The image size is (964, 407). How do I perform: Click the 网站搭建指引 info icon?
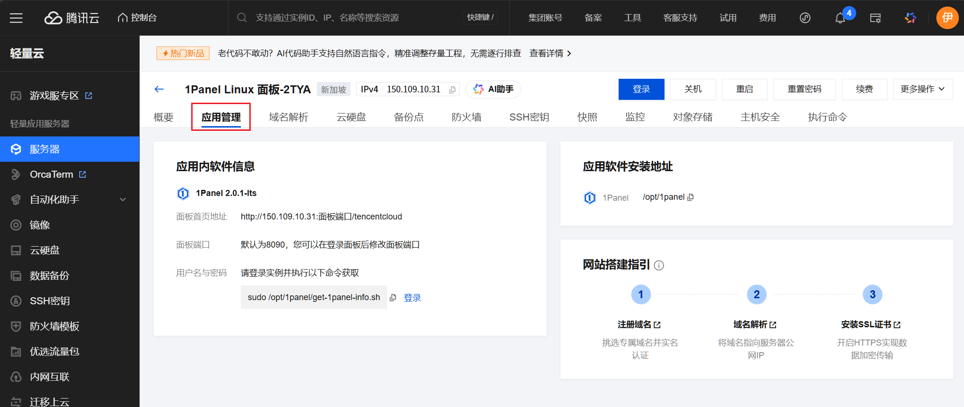tap(659, 265)
